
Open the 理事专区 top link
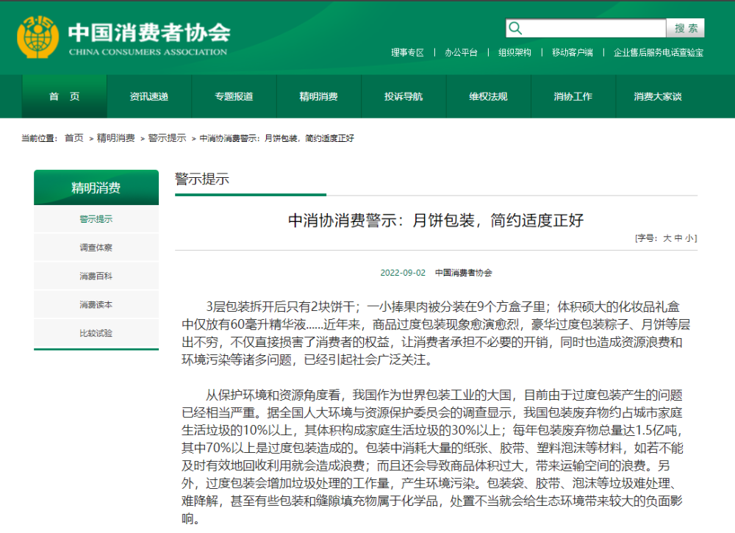[407, 53]
